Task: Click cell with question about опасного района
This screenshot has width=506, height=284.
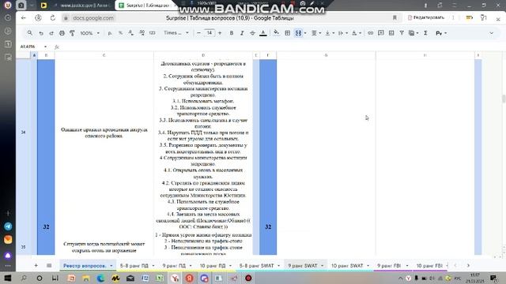Action: click(x=104, y=133)
